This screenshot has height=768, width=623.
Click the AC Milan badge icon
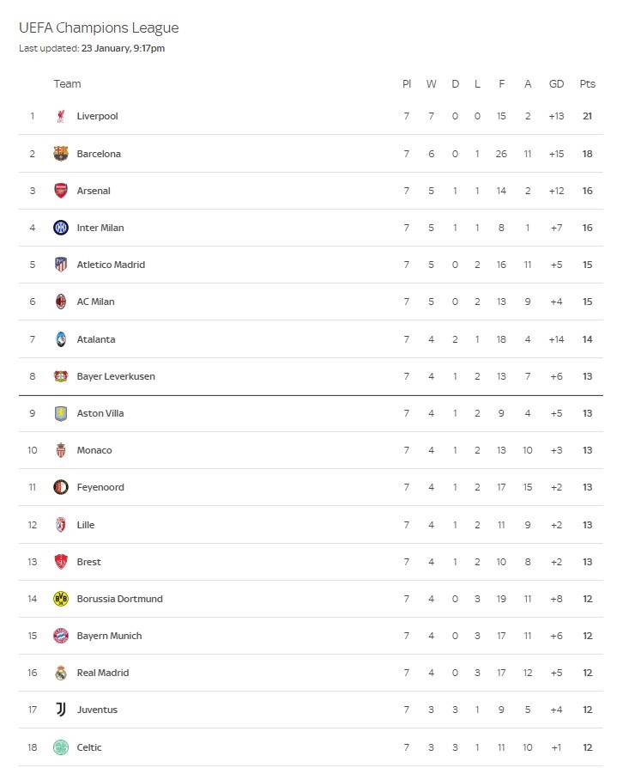coord(61,302)
